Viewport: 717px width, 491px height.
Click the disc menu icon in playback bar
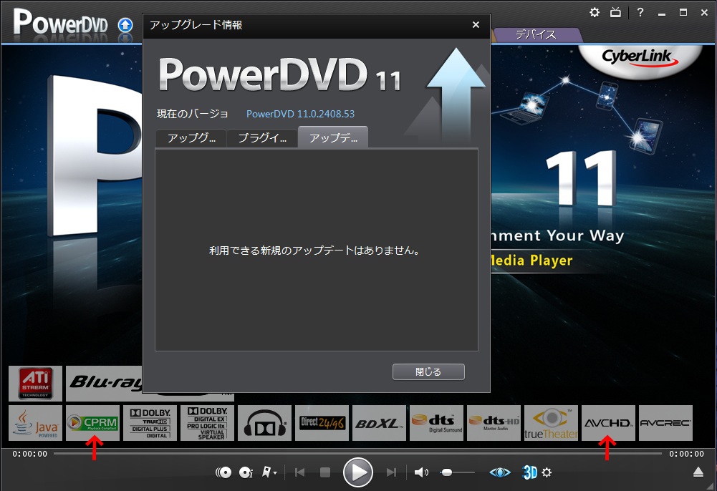223,472
